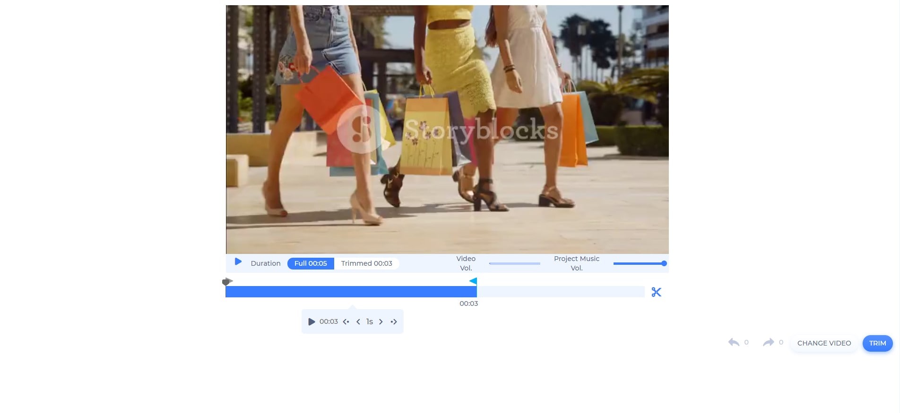
Task: Play from the trim popup play icon
Action: [312, 322]
